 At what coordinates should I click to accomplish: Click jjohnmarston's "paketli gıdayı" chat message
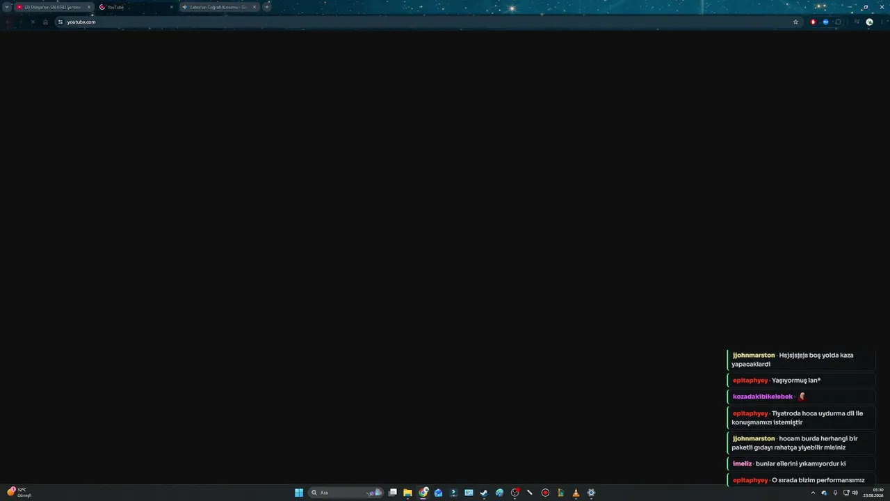800,443
